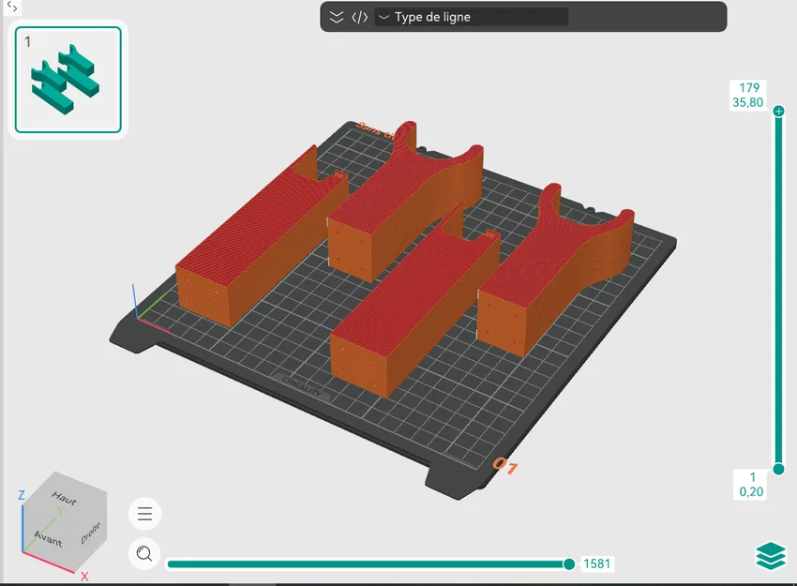The width and height of the screenshot is (797, 586).
Task: Click the Haut face of view cube
Action: [x=65, y=498]
